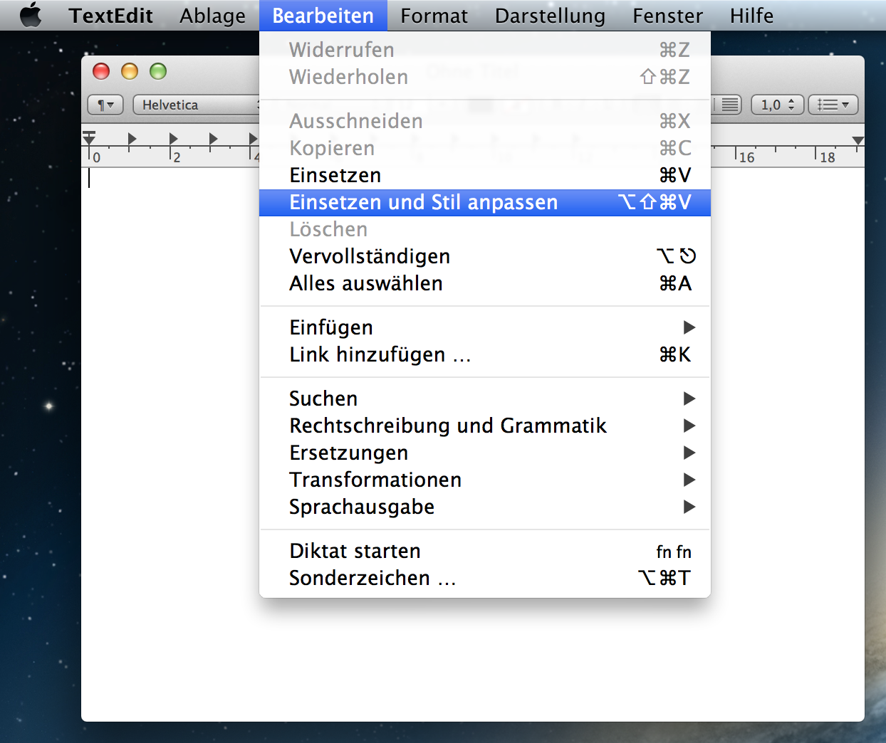Image resolution: width=886 pixels, height=743 pixels.
Task: Open the Apple menu
Action: pos(30,15)
